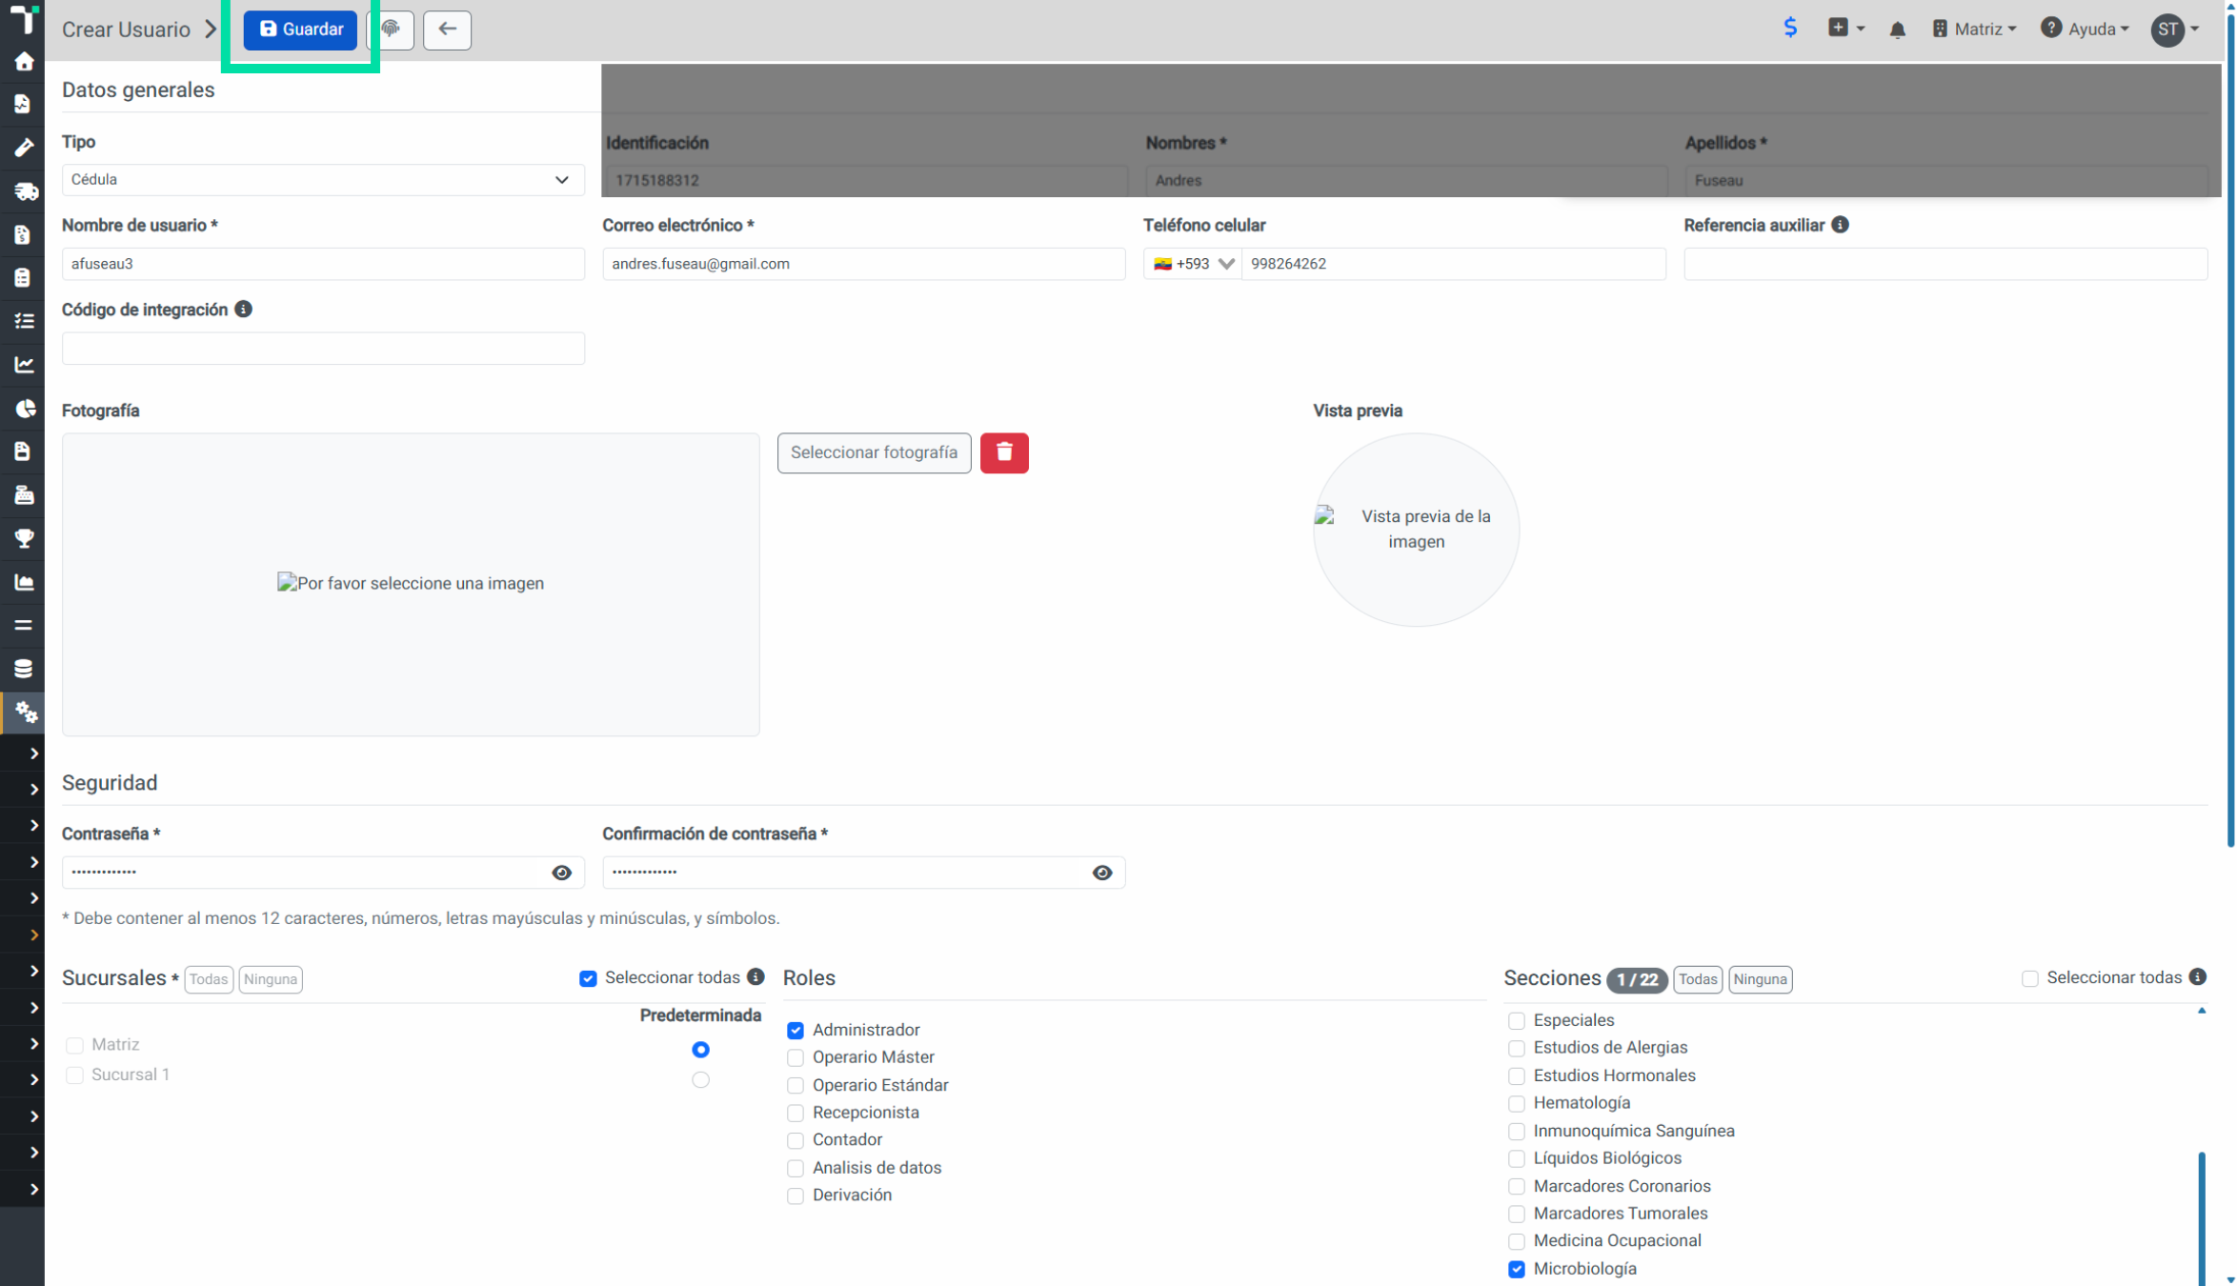The image size is (2237, 1286).
Task: Open the home icon in the sidebar
Action: 24,62
